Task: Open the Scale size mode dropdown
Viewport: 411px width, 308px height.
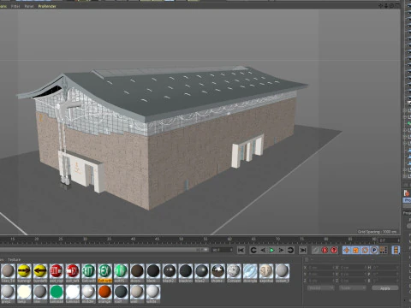Action: click(352, 288)
